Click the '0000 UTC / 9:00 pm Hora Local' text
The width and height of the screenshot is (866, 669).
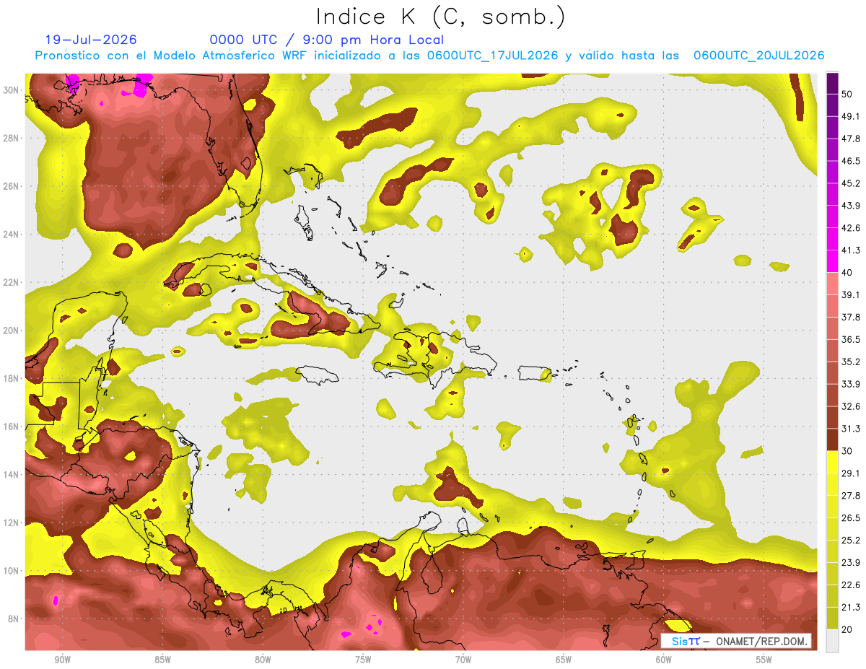[x=327, y=40]
